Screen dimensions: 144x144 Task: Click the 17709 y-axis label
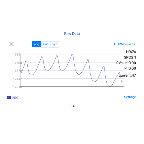18,63
